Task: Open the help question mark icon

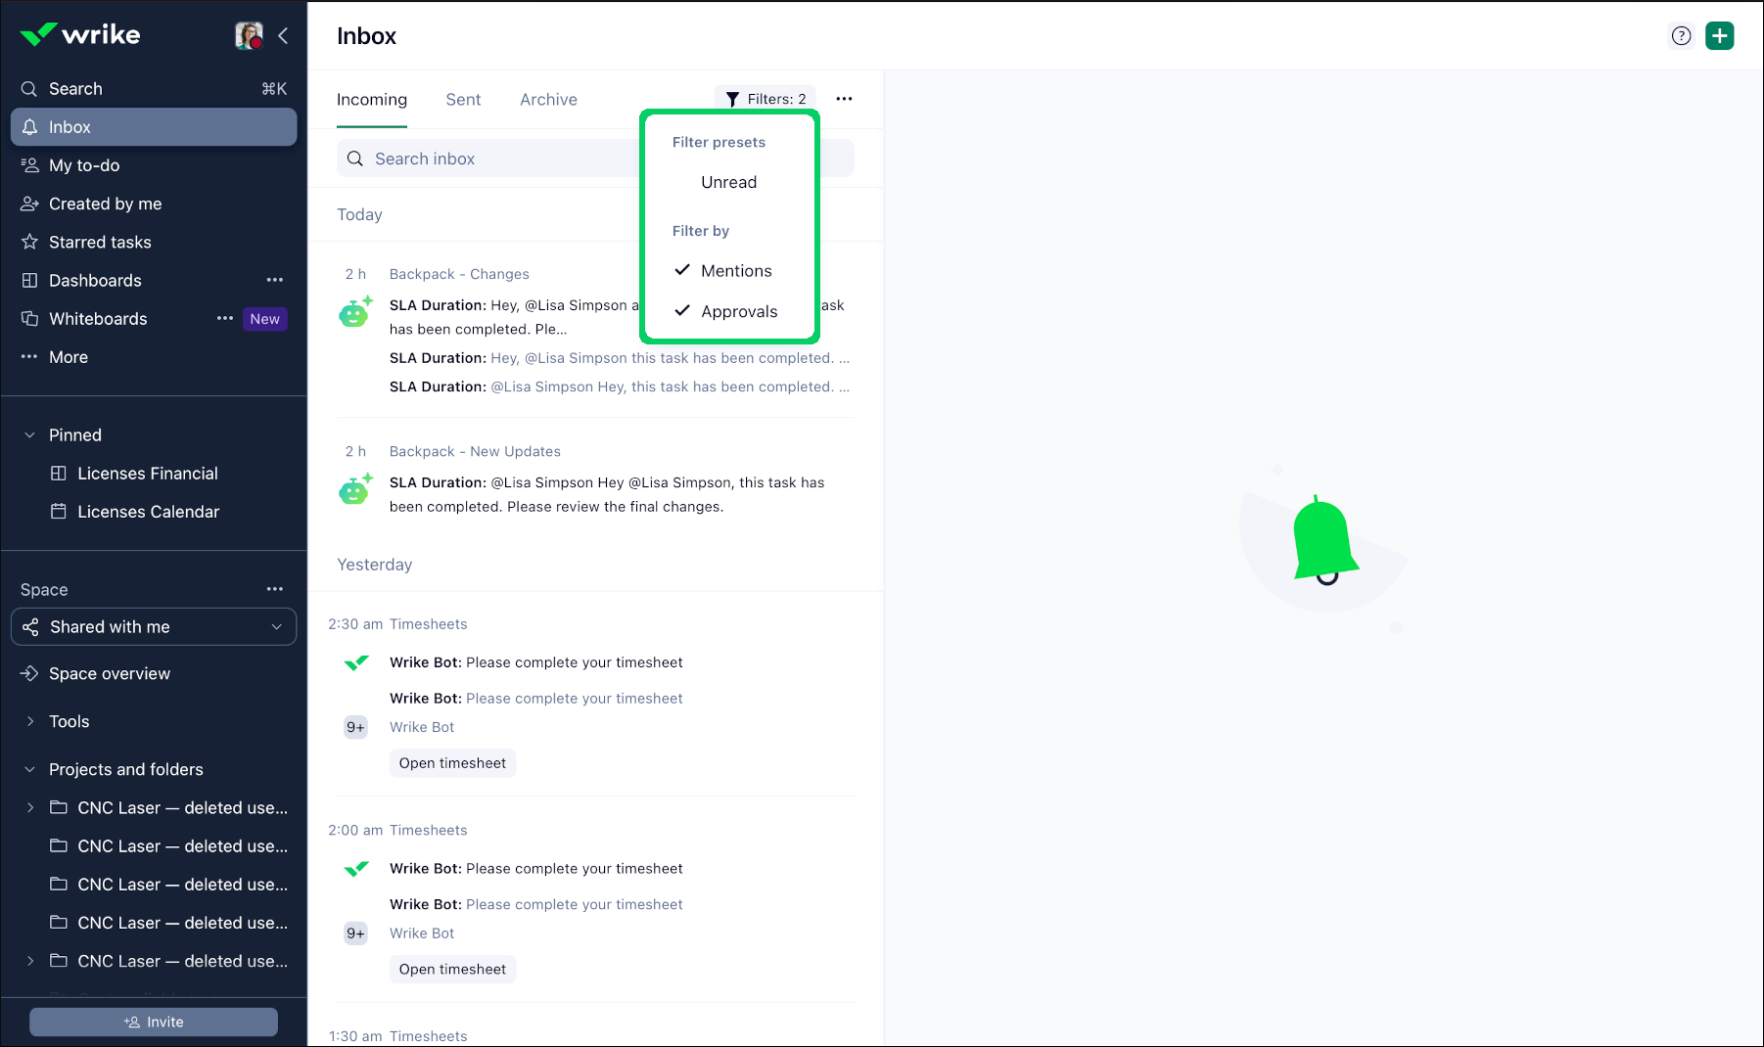Action: pyautogui.click(x=1681, y=36)
